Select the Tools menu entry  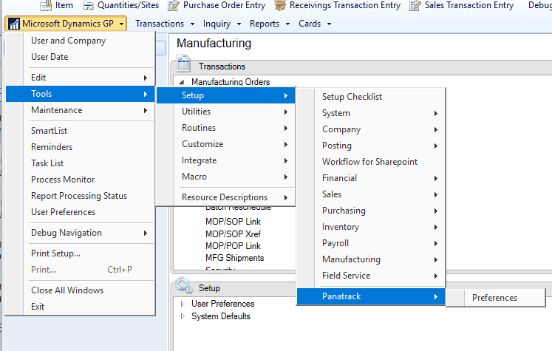tap(81, 94)
